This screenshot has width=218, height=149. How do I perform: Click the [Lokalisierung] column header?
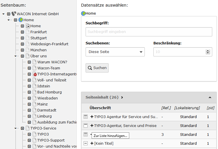tap(187, 108)
